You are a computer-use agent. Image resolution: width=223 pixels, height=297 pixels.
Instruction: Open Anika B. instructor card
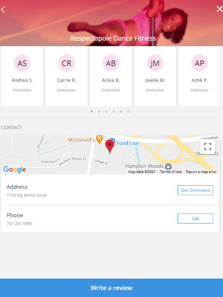(x=111, y=77)
